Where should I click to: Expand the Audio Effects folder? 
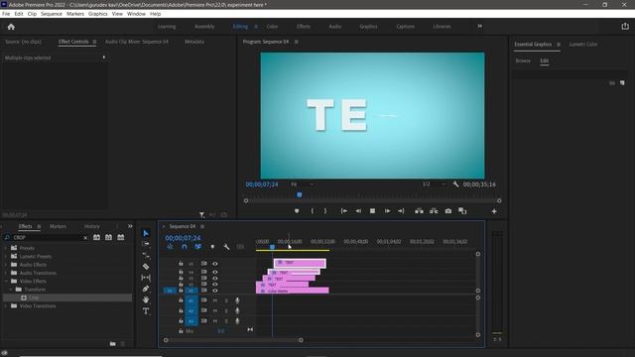click(6, 265)
